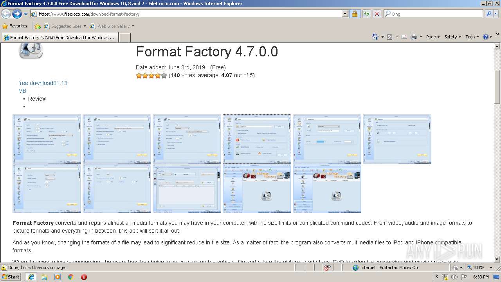
Task: Open the Tools menu
Action: pos(472,37)
